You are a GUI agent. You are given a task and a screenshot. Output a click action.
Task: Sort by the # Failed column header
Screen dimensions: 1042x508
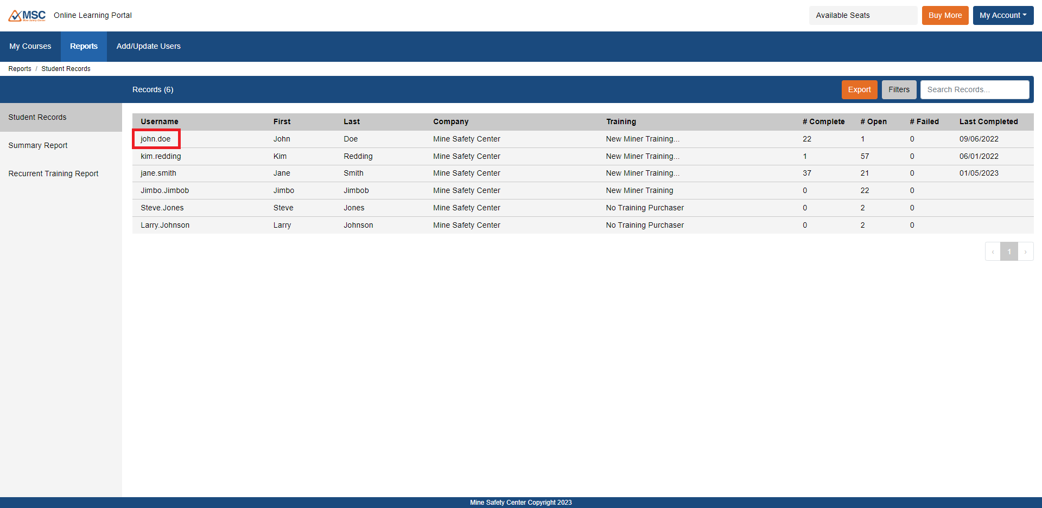[924, 121]
